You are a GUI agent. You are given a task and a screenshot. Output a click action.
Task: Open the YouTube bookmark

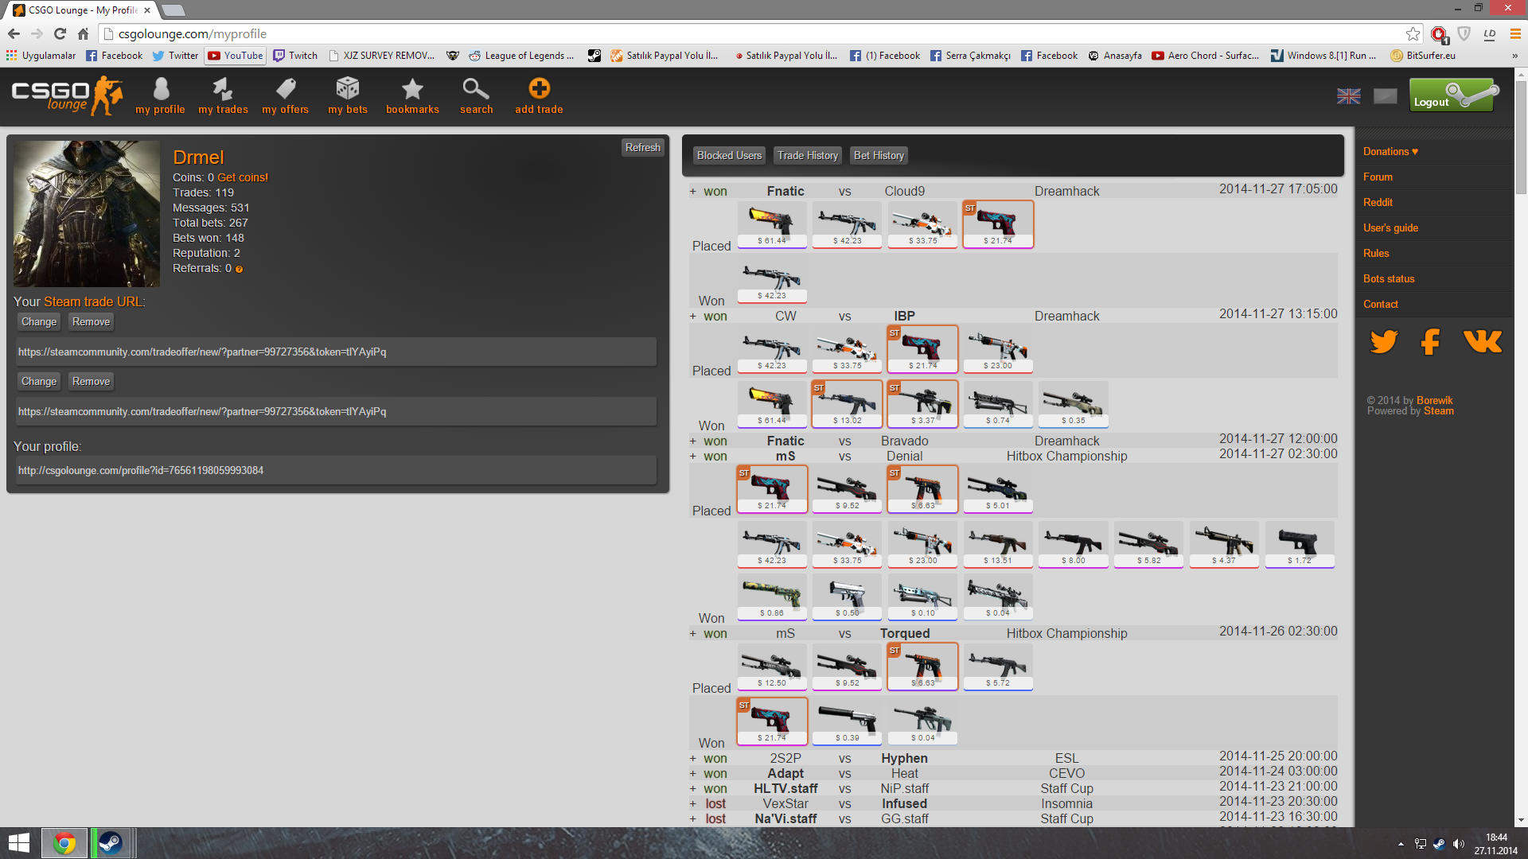pyautogui.click(x=236, y=56)
